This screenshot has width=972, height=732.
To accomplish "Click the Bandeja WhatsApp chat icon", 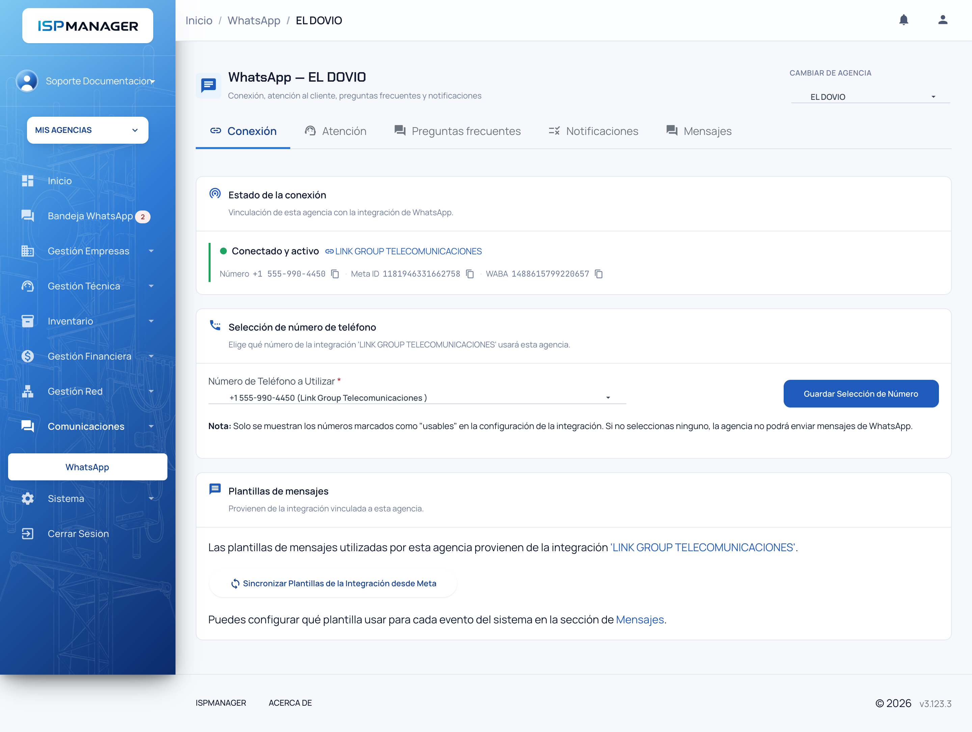I will (x=28, y=216).
